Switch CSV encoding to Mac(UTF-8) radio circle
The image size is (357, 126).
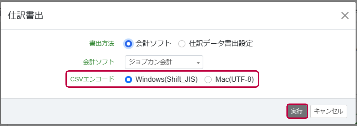(x=208, y=80)
